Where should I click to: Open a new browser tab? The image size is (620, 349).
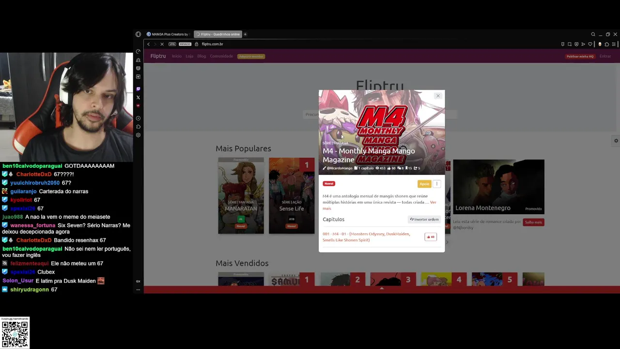click(x=245, y=34)
